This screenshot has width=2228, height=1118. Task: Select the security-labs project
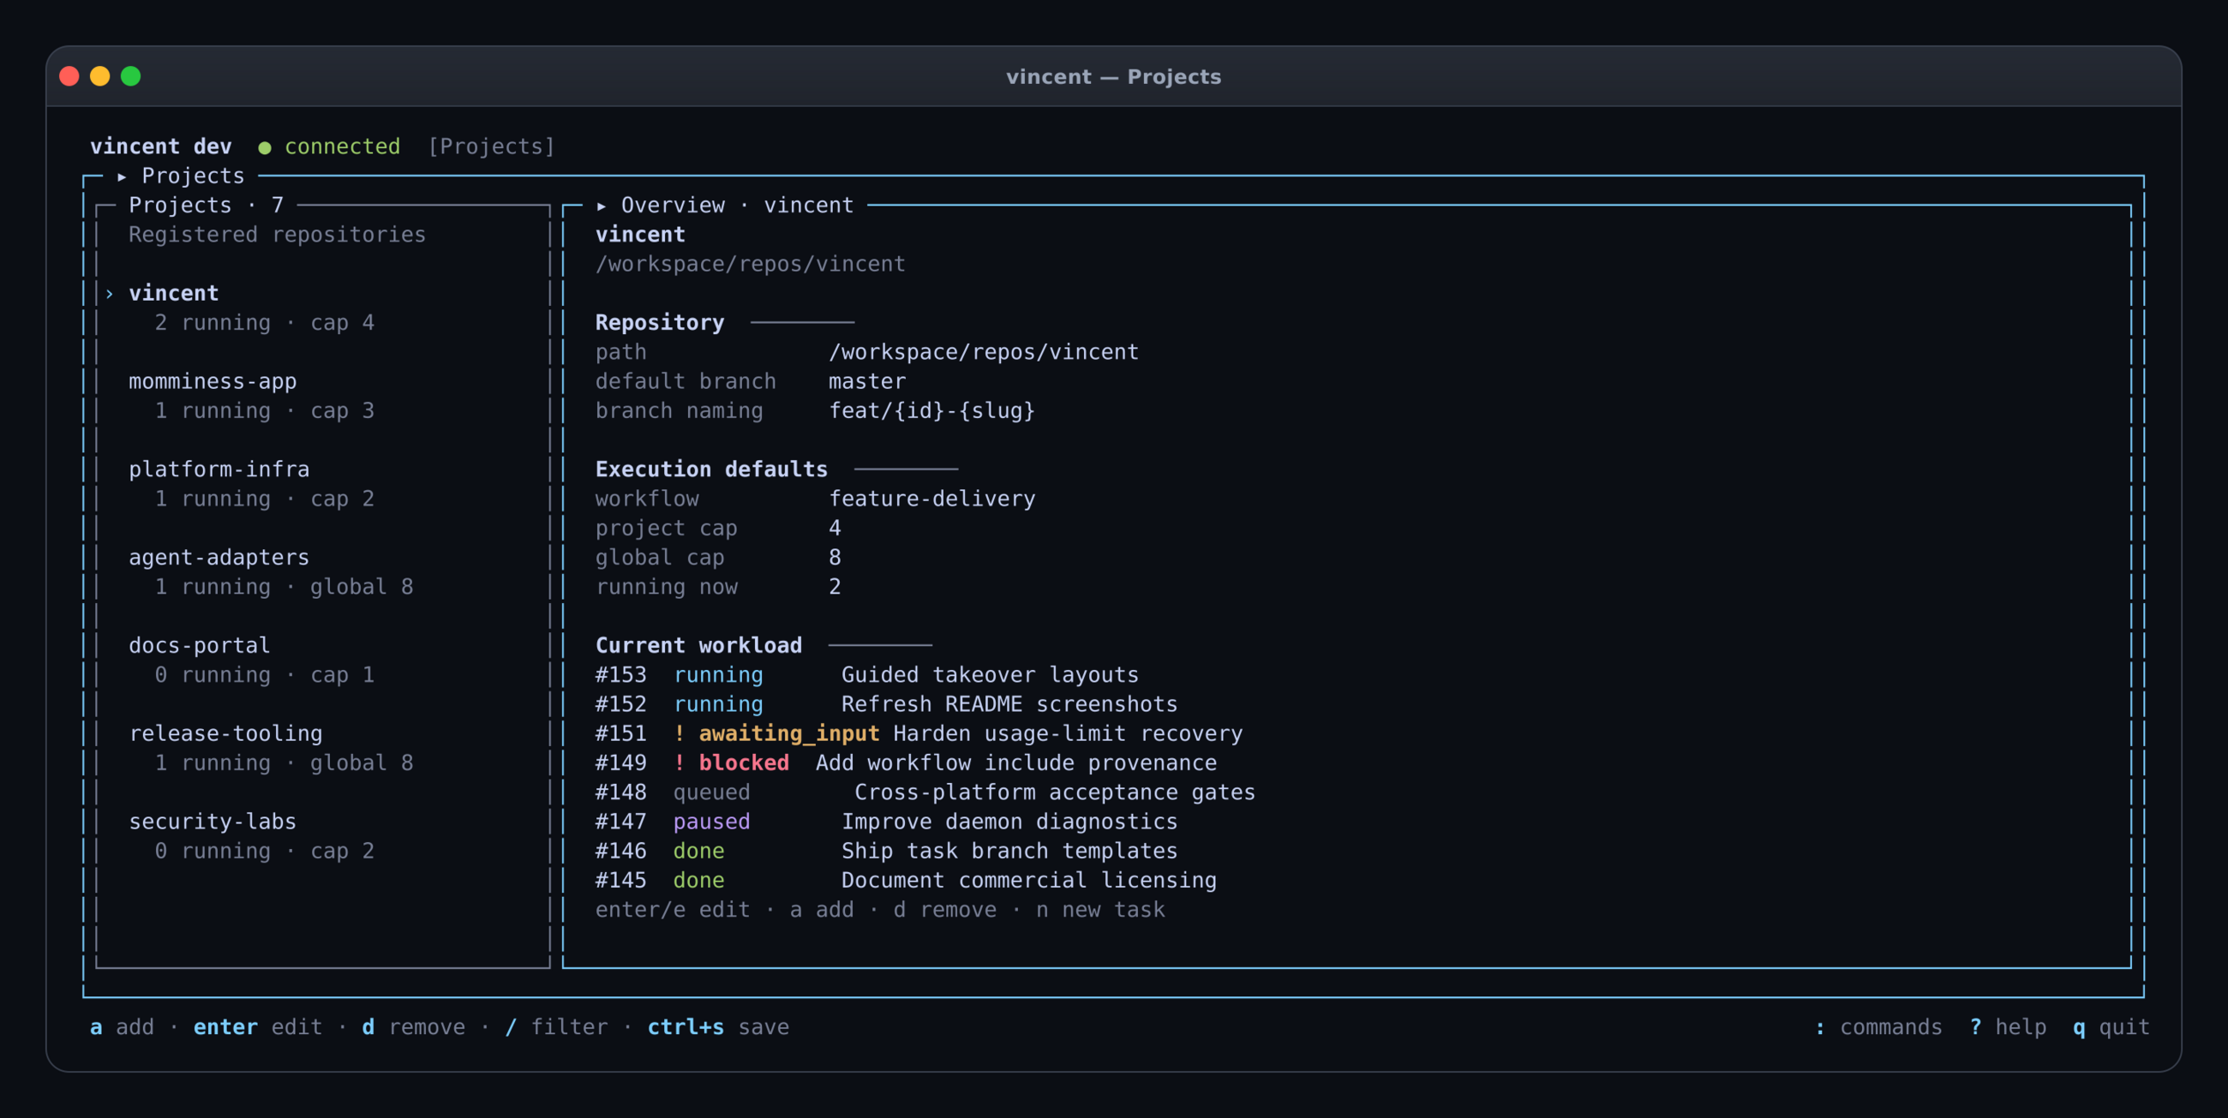(213, 822)
